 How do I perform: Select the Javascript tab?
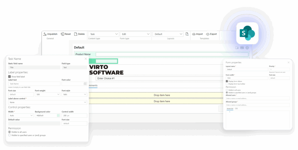[x=230, y=108]
